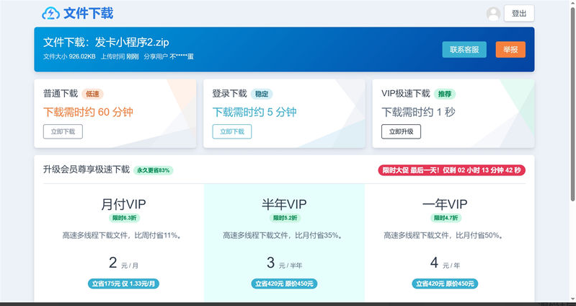Click 立省175元 monthly savings label

124,284
